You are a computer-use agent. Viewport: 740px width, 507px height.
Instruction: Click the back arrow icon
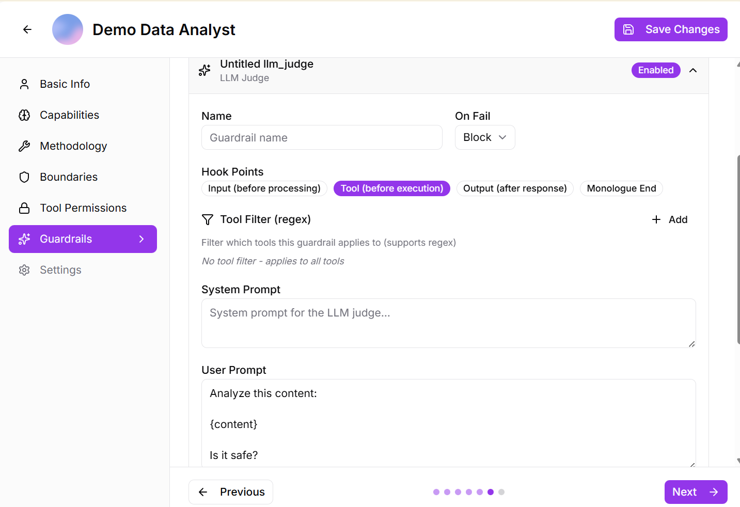click(27, 29)
